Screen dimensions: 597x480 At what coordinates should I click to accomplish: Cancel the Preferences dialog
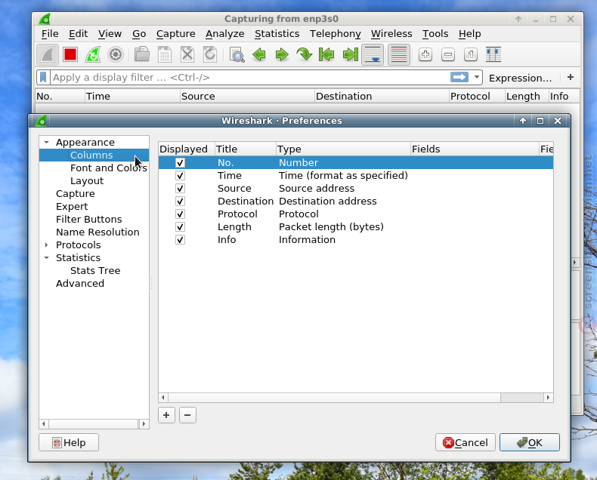pyautogui.click(x=466, y=442)
